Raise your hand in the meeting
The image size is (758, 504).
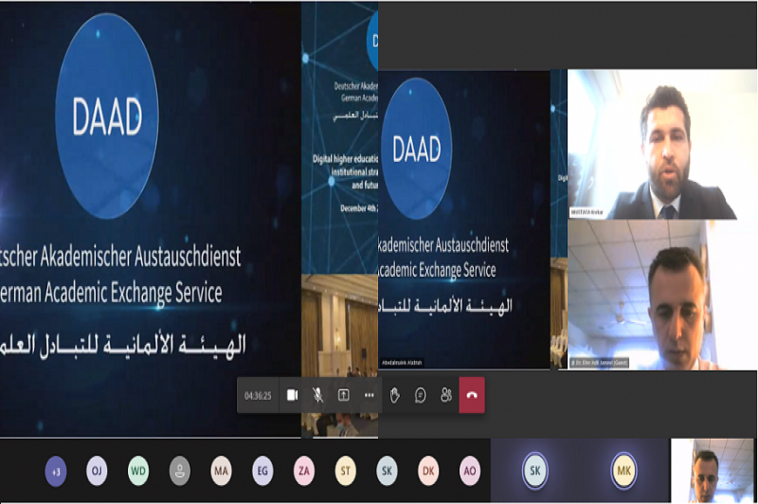pyautogui.click(x=395, y=395)
